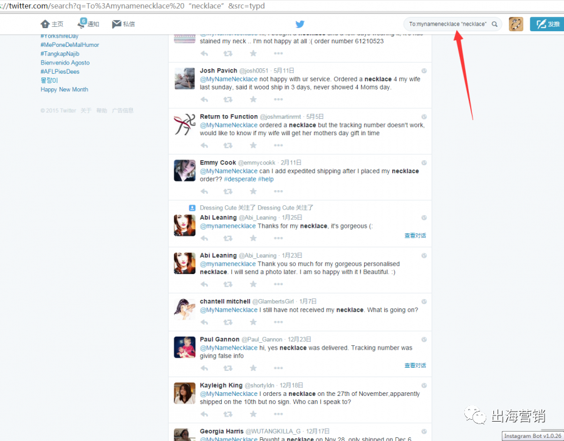Viewport: 564px width, 441px height.
Task: Open the #desperate hashtag
Action: [x=240, y=179]
